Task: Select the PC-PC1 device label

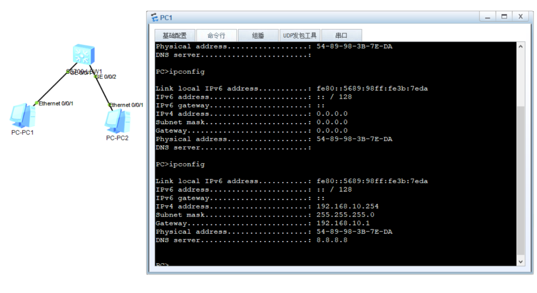Action: coord(23,132)
